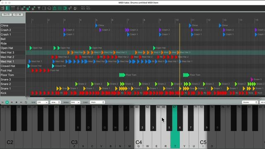This screenshot has height=149, width=265.
Task: Stop playback with the stop button
Action: point(17,102)
